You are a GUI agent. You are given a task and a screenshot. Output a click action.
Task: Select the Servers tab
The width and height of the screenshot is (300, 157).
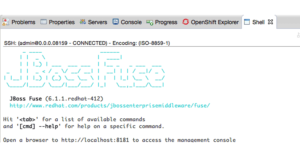coord(97,22)
